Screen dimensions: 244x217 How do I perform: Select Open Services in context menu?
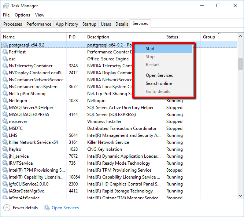(x=159, y=75)
